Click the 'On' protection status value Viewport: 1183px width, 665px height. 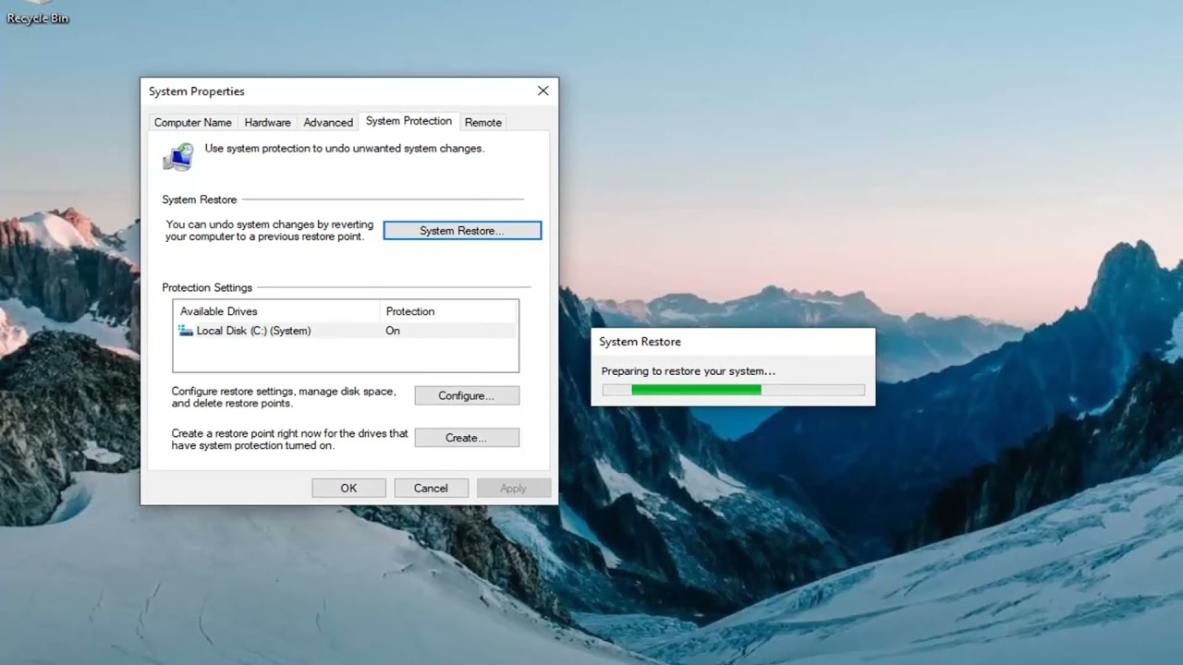tap(393, 331)
